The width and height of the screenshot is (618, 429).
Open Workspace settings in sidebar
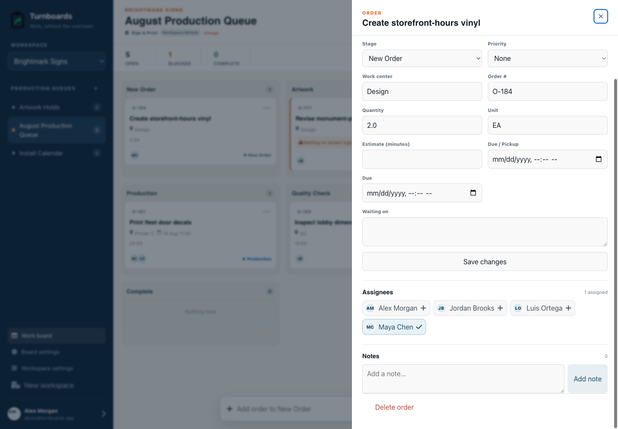(x=56, y=368)
